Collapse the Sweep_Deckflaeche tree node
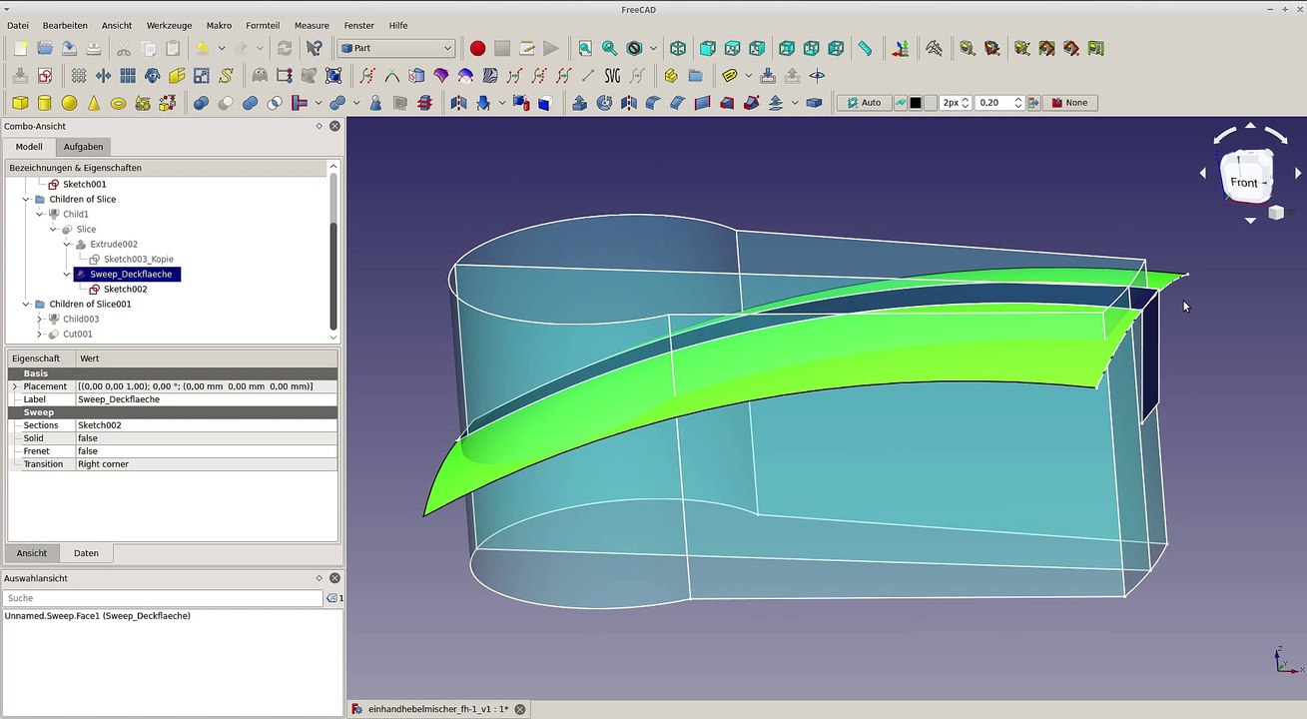 tap(68, 274)
